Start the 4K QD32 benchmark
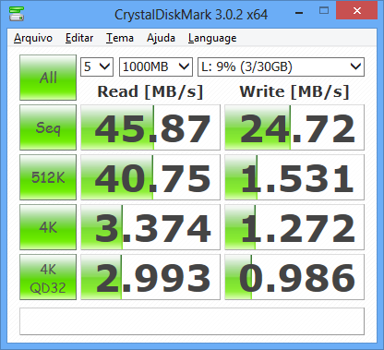 pos(48,277)
